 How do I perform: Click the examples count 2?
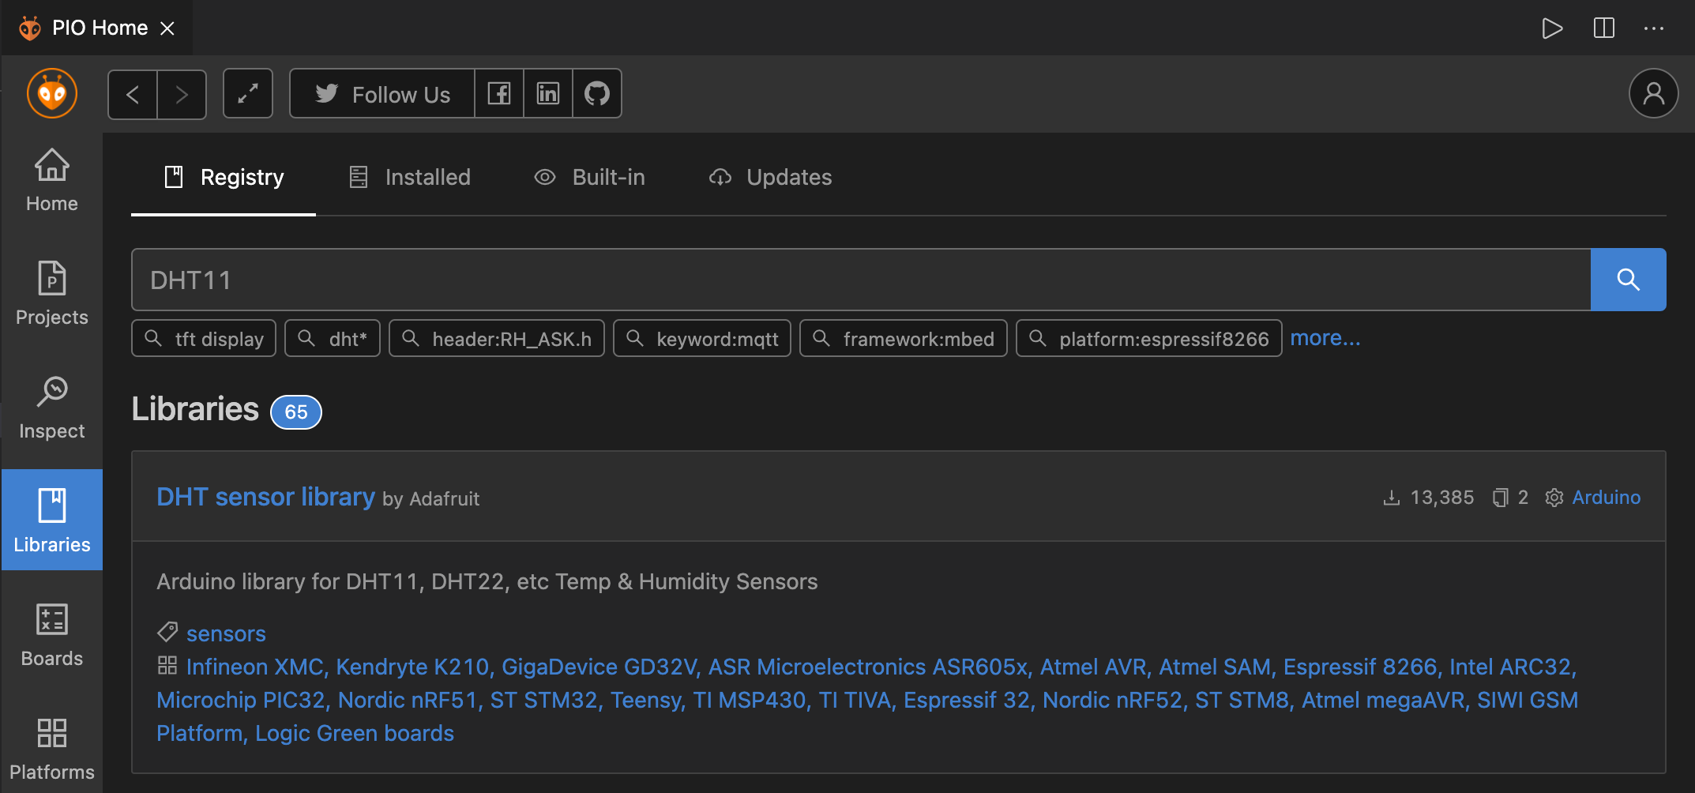(x=1511, y=497)
